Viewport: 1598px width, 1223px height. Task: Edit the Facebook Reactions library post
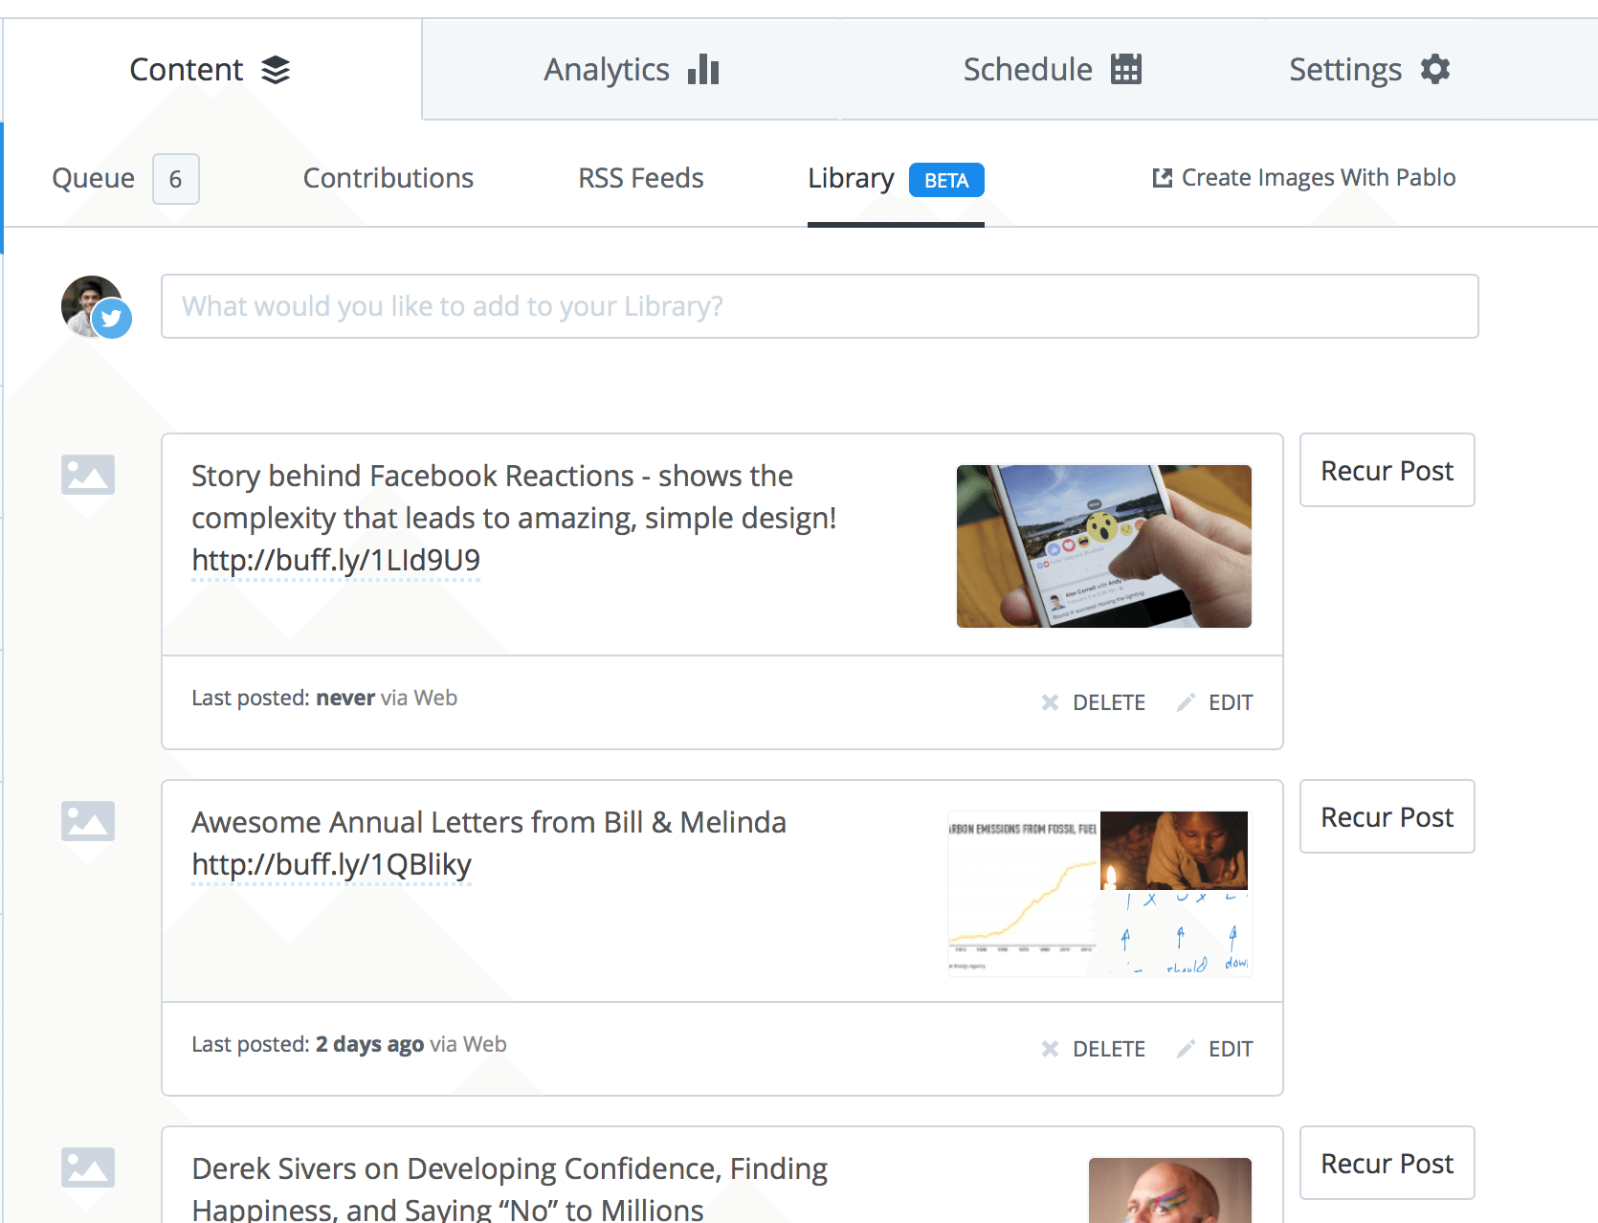[1215, 702]
